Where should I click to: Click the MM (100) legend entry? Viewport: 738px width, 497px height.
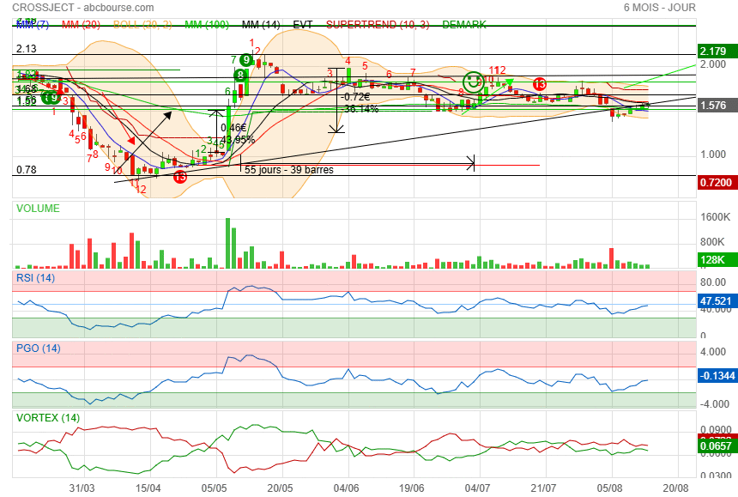point(207,25)
